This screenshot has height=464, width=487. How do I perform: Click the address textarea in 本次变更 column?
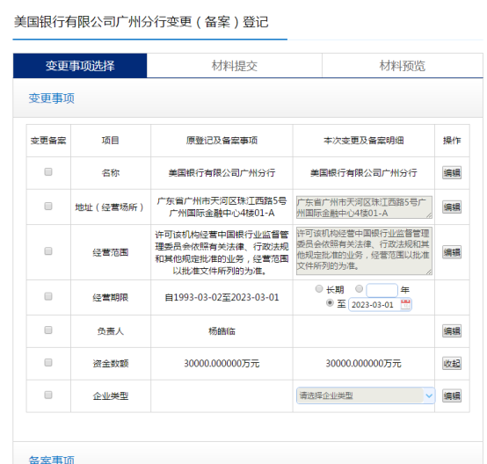click(364, 207)
